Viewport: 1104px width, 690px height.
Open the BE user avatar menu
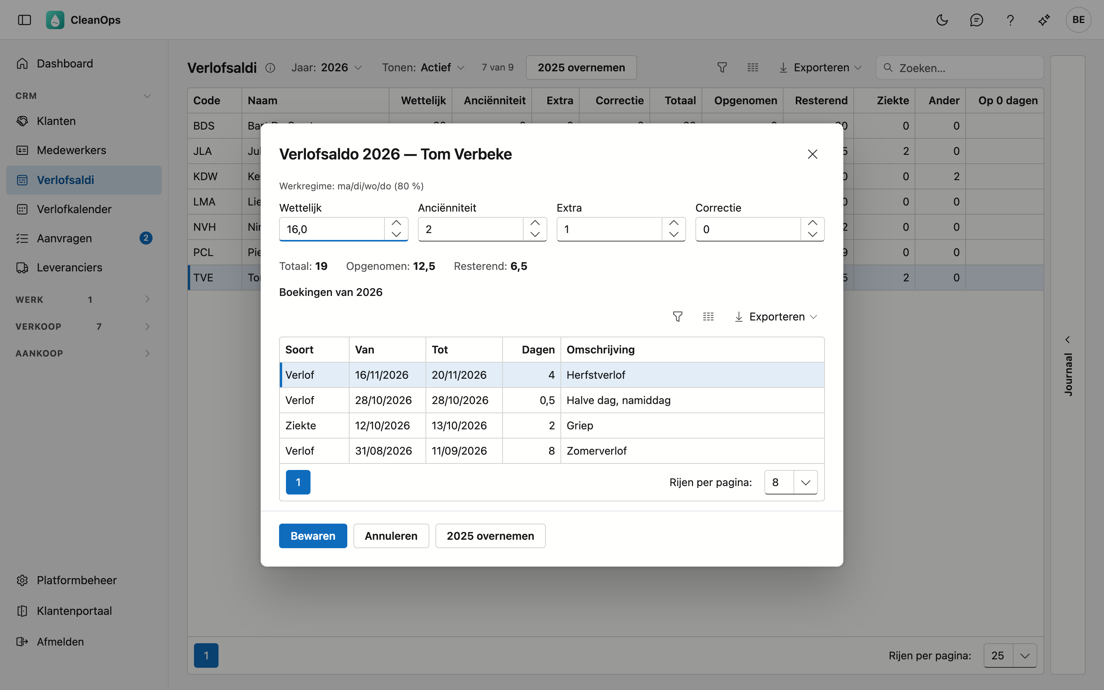click(1078, 20)
